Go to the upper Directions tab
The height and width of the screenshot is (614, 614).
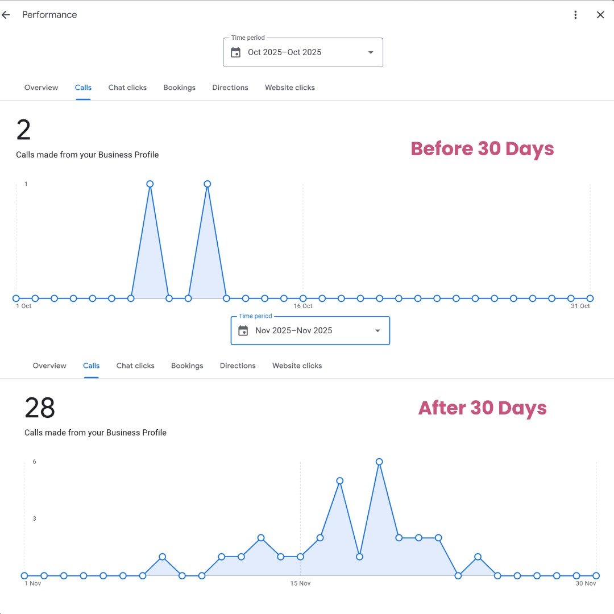(x=230, y=88)
